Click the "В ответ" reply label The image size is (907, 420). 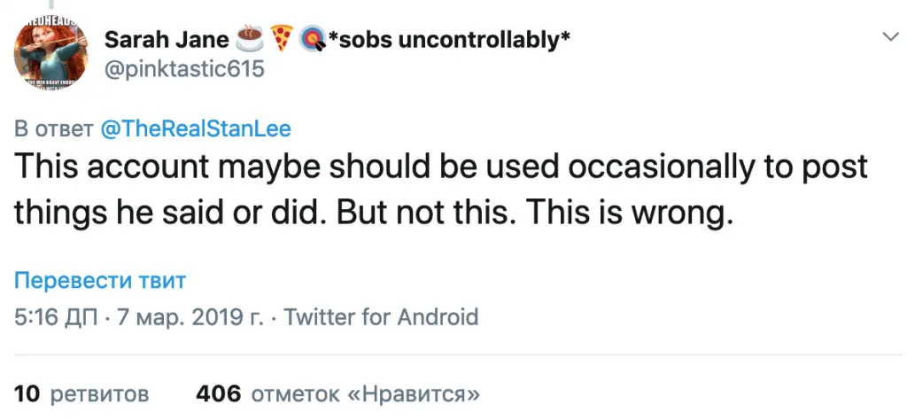click(x=54, y=128)
